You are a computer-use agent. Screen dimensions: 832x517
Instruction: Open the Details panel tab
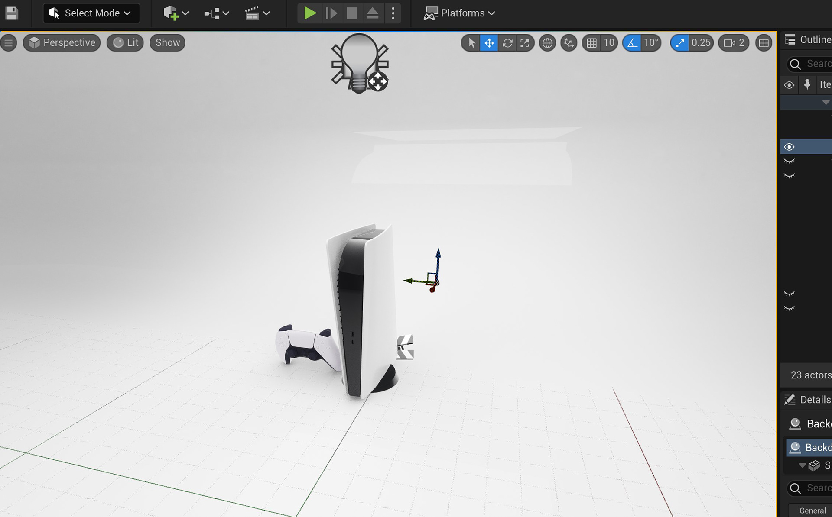point(809,400)
